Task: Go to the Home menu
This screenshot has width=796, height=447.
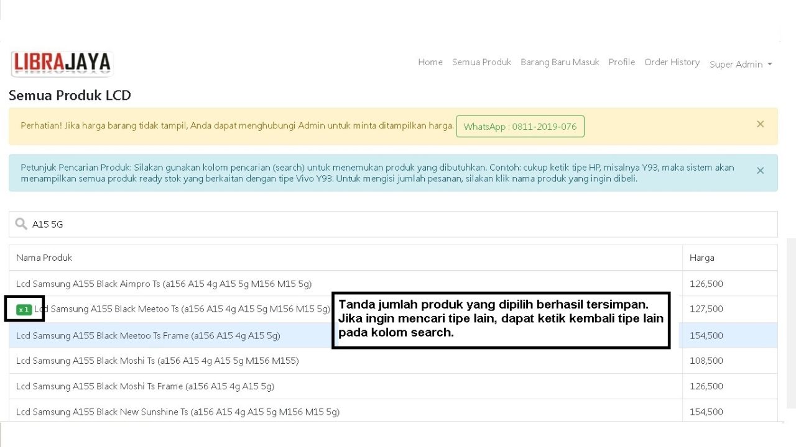Action: (430, 62)
